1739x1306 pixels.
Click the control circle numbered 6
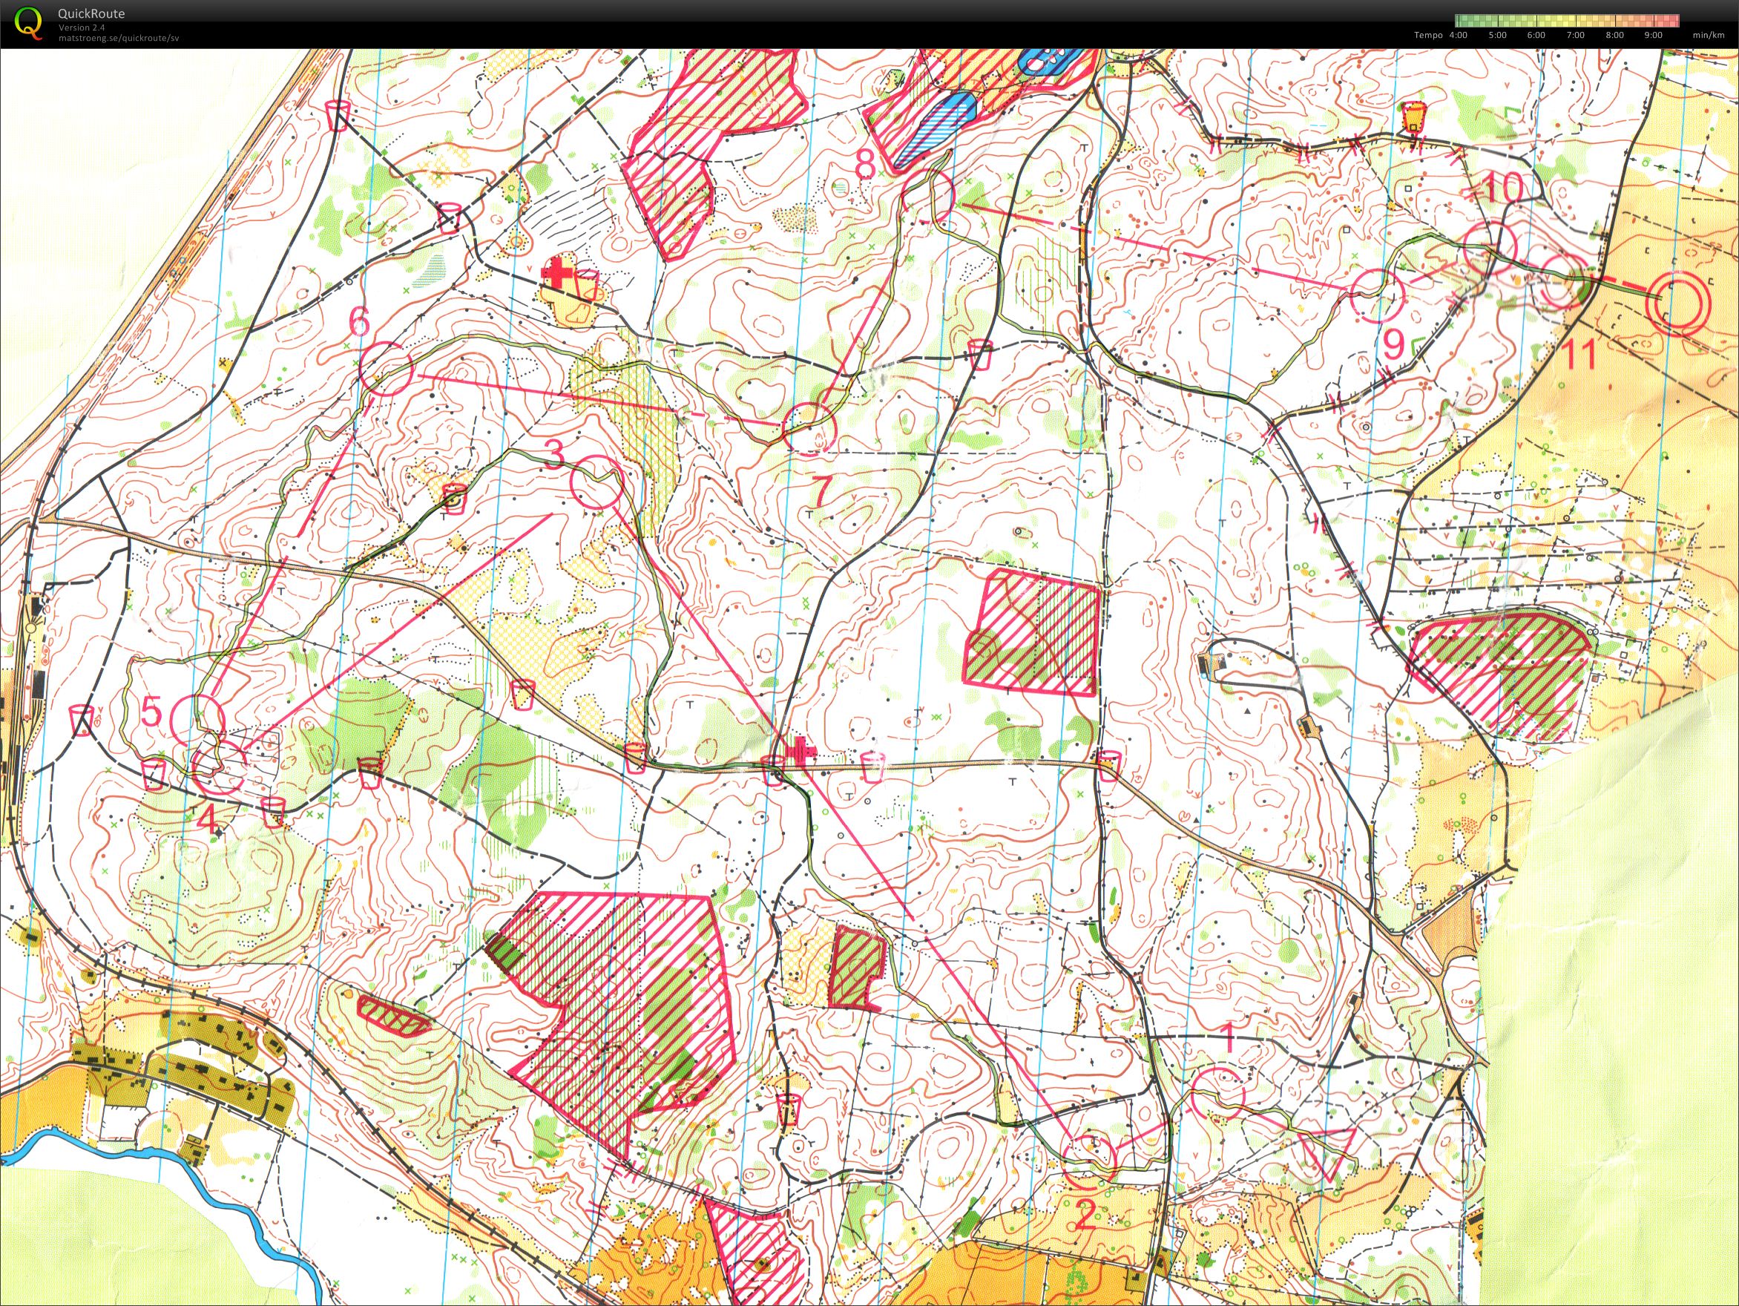point(387,368)
